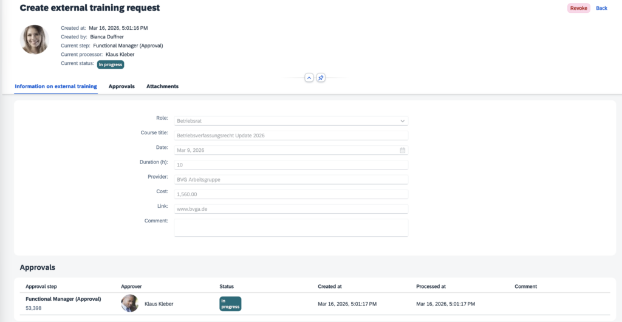Collapse header with the chevron-up button
Viewport: 622px width, 322px height.
(x=309, y=78)
